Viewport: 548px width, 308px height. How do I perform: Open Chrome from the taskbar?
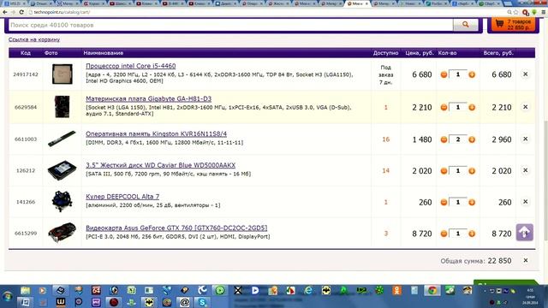[432, 290]
